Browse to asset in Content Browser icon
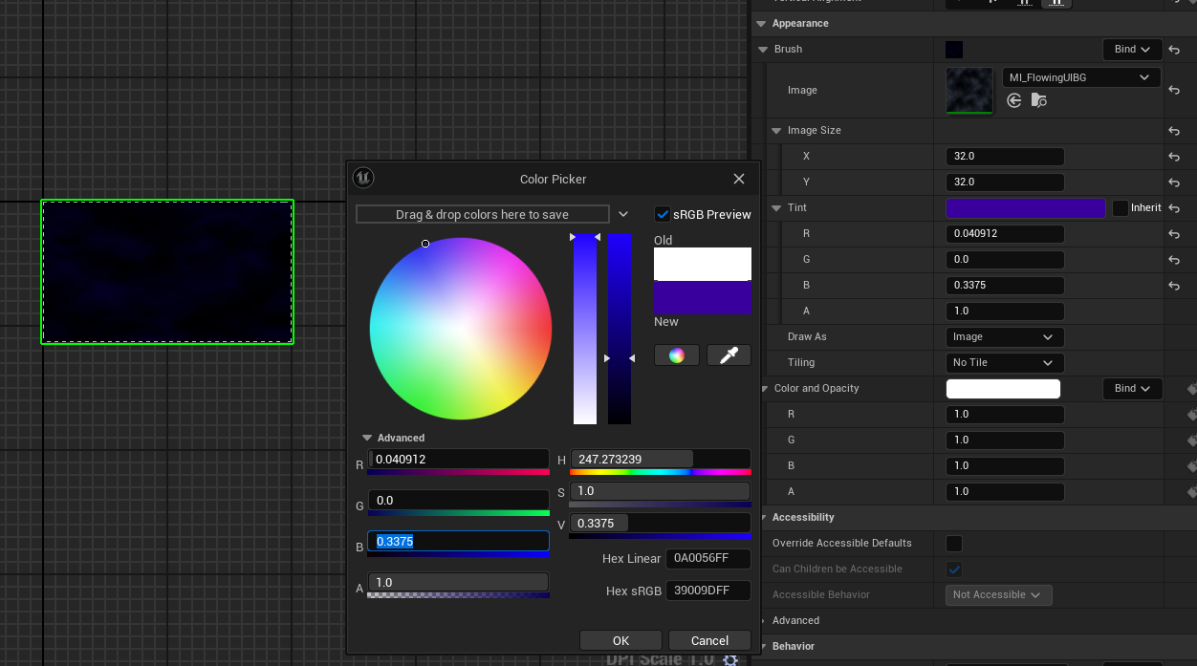 [x=1039, y=100]
